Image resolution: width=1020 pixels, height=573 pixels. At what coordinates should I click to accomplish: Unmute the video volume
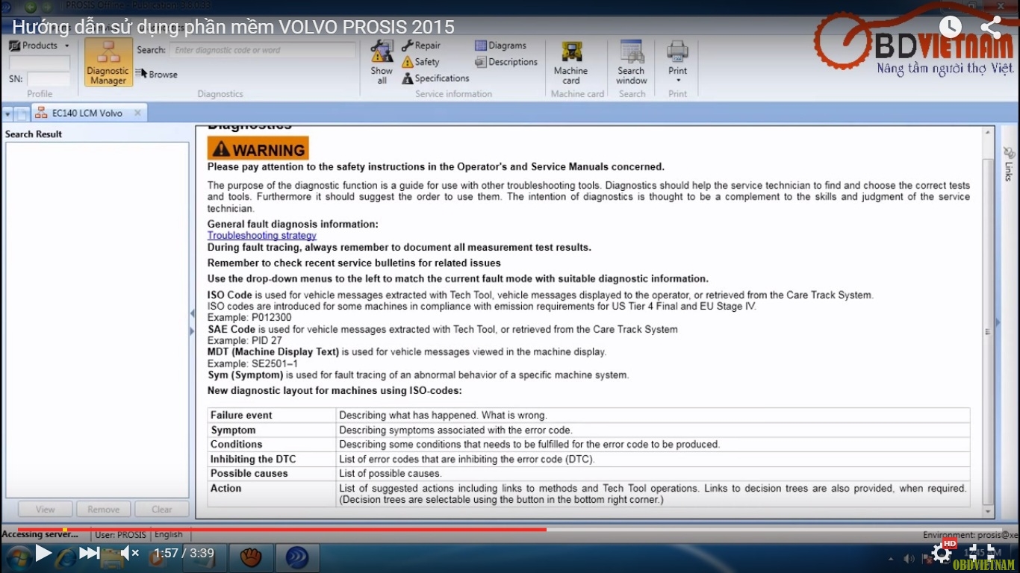pyautogui.click(x=130, y=553)
